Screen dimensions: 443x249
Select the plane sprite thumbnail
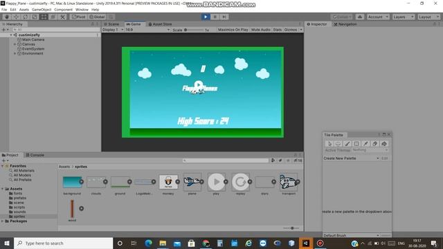tap(192, 182)
